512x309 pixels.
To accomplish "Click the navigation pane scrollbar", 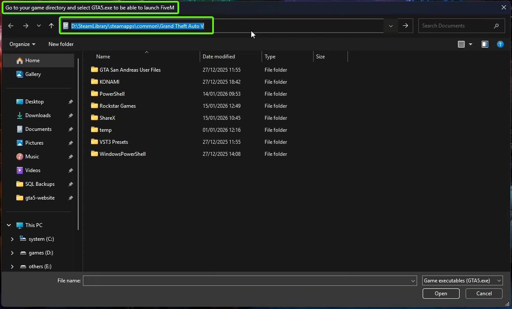I will click(78, 144).
